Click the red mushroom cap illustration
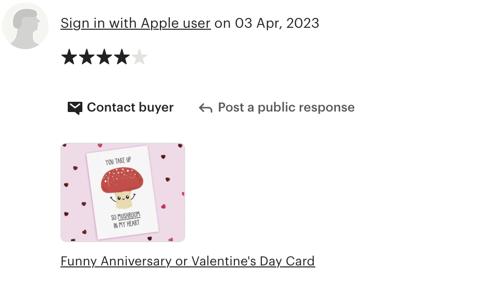This screenshot has width=501, height=301. [x=122, y=180]
